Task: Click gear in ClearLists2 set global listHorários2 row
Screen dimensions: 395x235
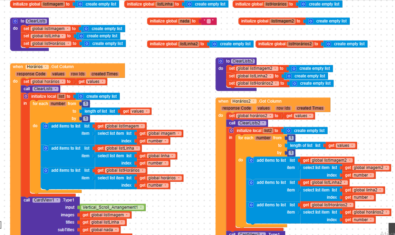Action: pyautogui.click(x=295, y=84)
